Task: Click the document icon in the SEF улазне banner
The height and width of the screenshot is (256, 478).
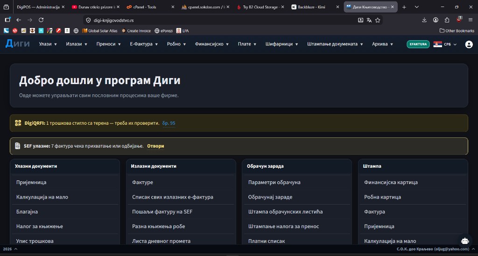Action: (18, 146)
